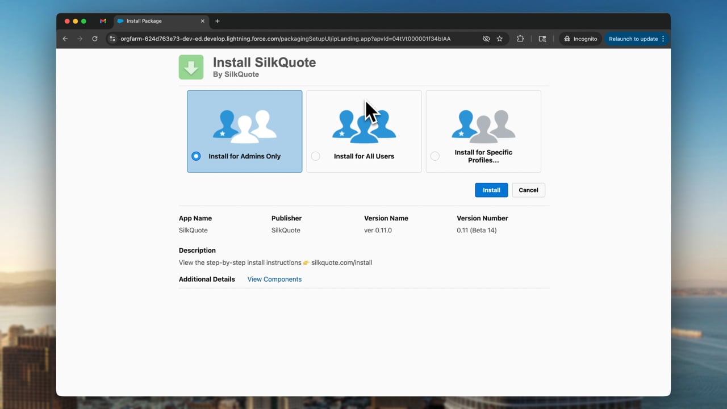Open site information in the address bar
Image resolution: width=727 pixels, height=409 pixels.
tap(112, 39)
